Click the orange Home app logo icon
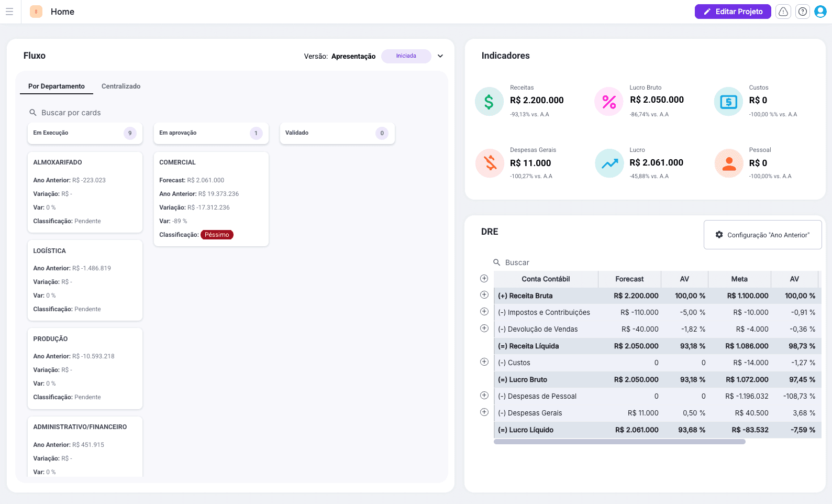 [x=36, y=12]
